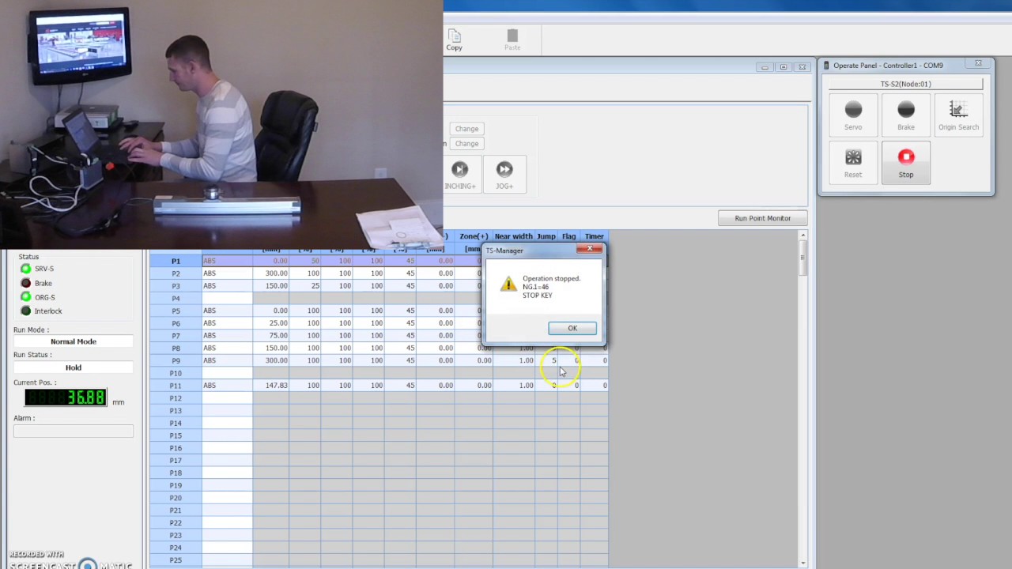Confirm the TS-Manager dialog with OK
Viewport: 1012px width, 569px height.
point(572,328)
